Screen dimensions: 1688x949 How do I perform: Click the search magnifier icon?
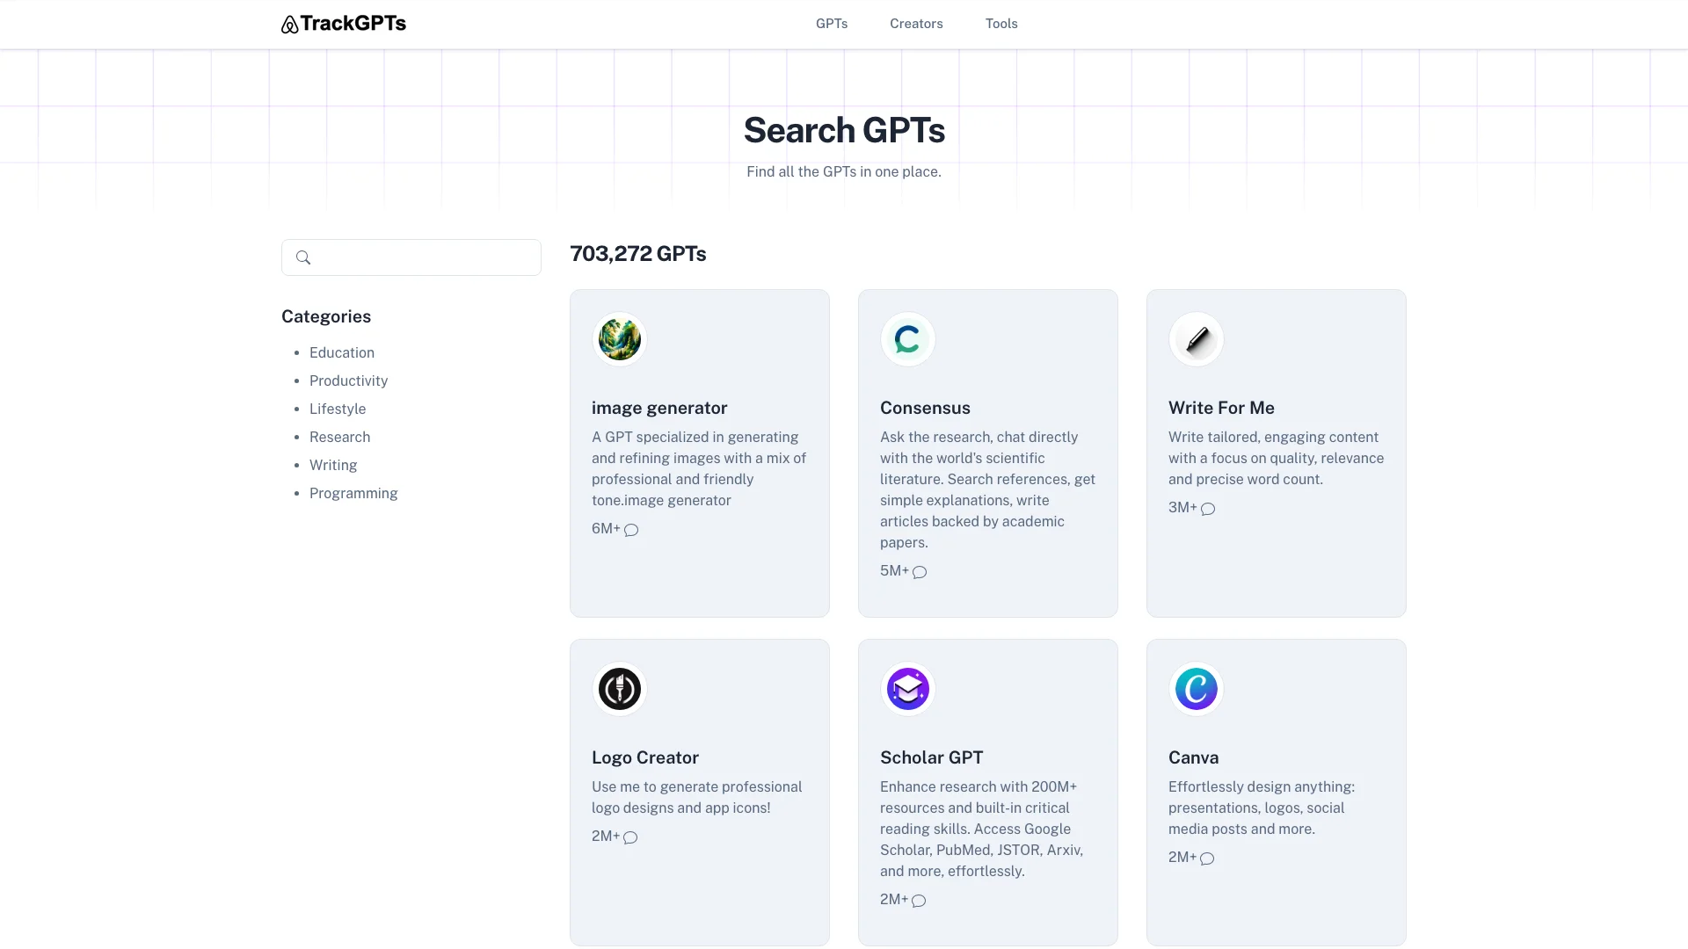[303, 257]
